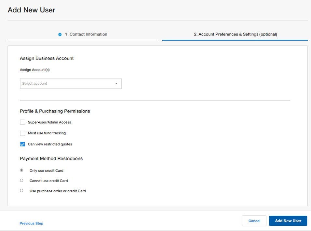The height and width of the screenshot is (231, 311).
Task: Open the Account Preferences & Settings tab
Action: [235, 34]
